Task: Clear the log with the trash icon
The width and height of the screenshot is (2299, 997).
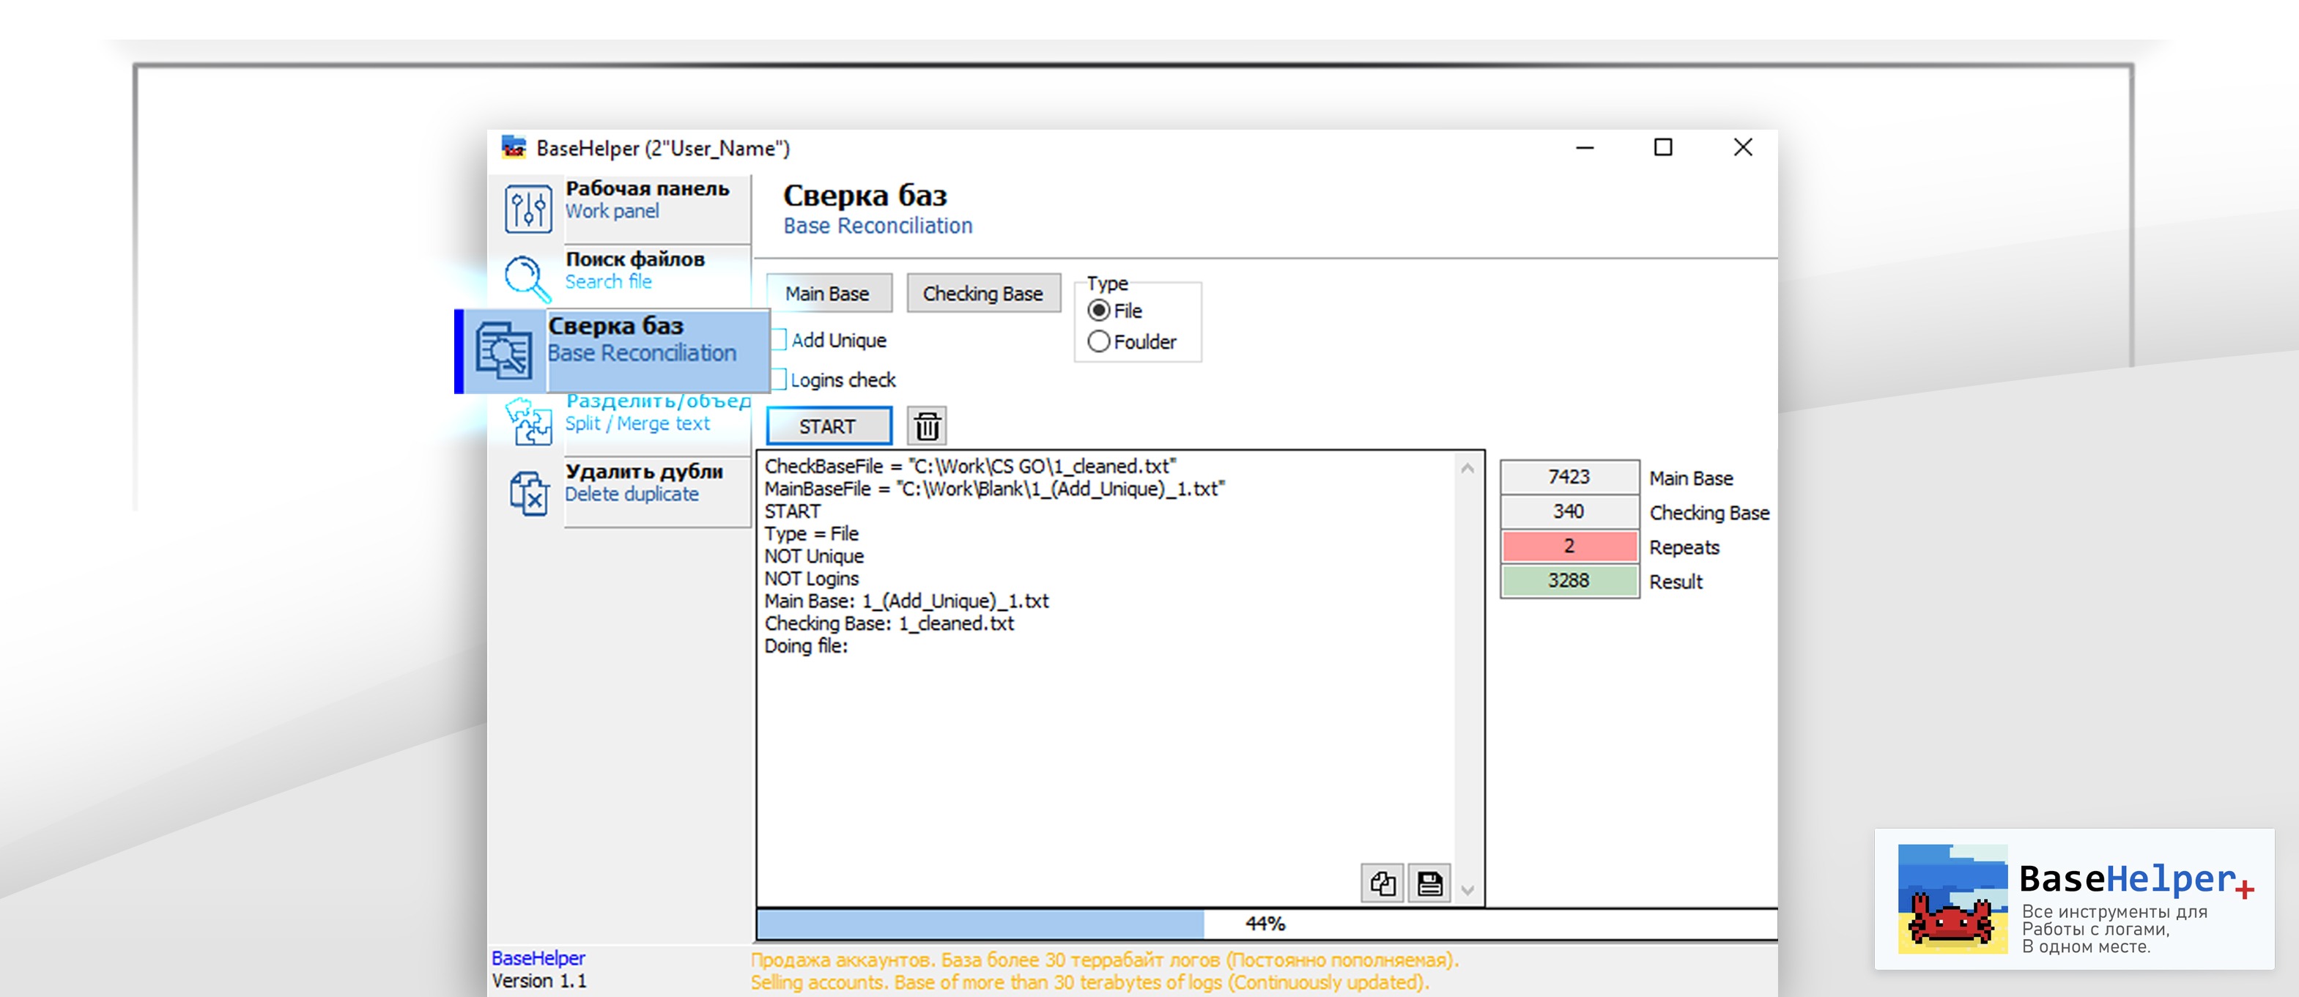Action: point(928,426)
